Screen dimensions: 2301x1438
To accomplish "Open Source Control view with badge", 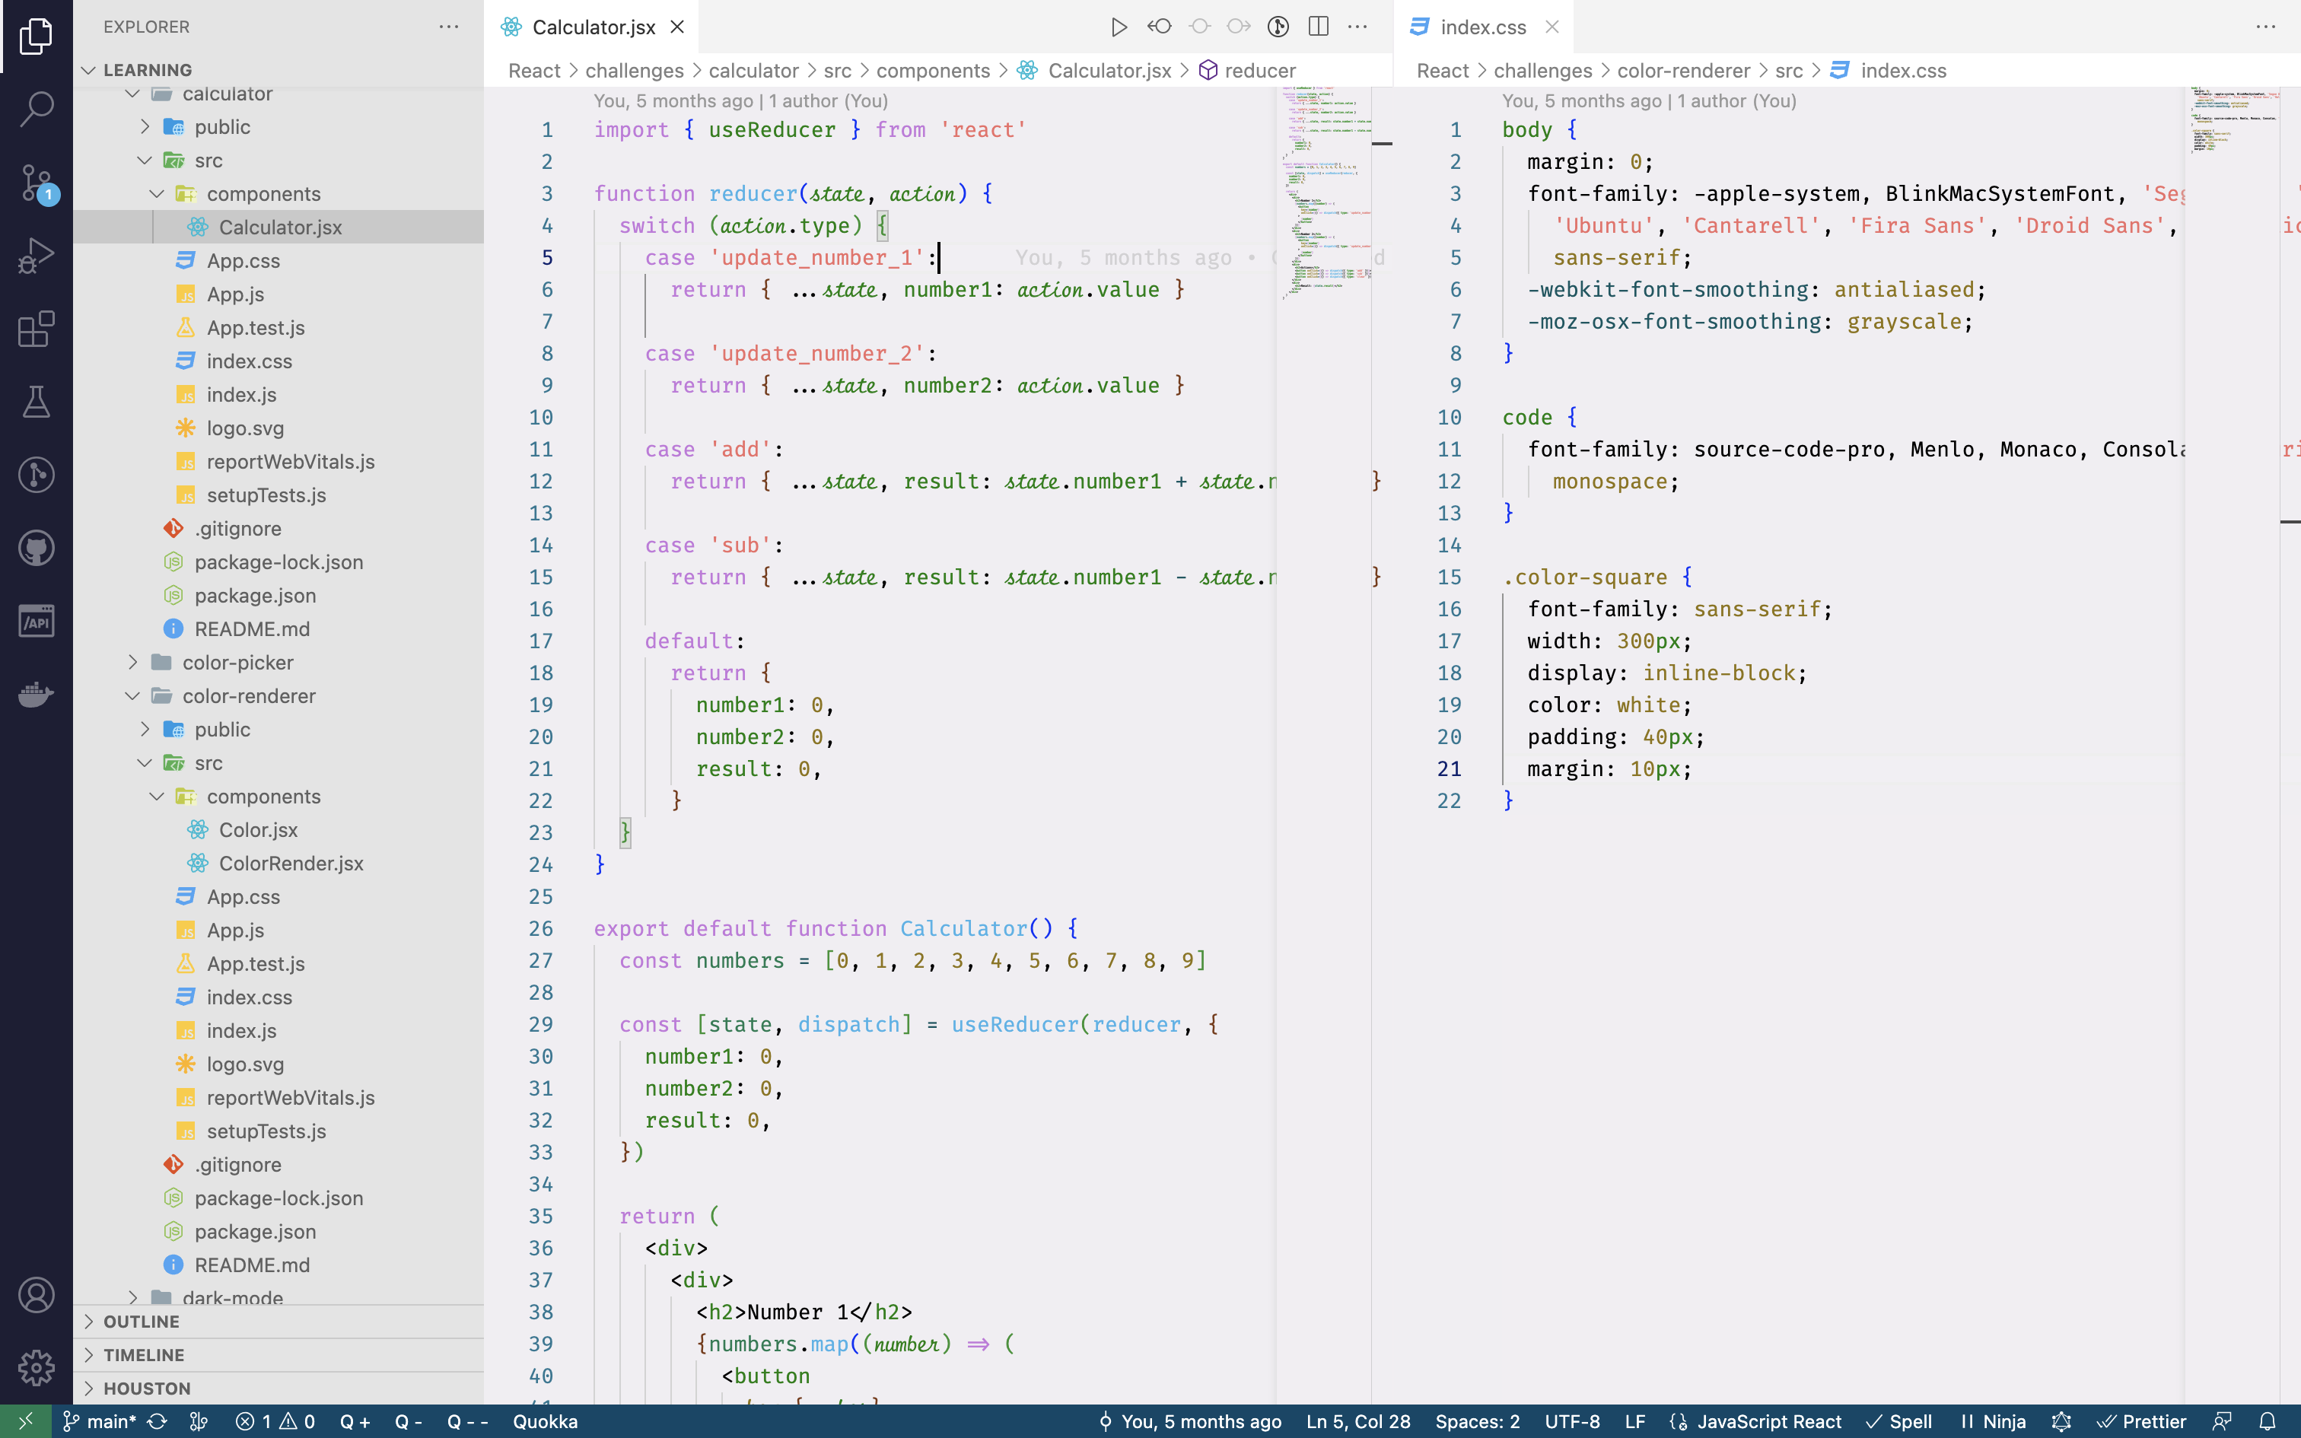I will coord(36,182).
